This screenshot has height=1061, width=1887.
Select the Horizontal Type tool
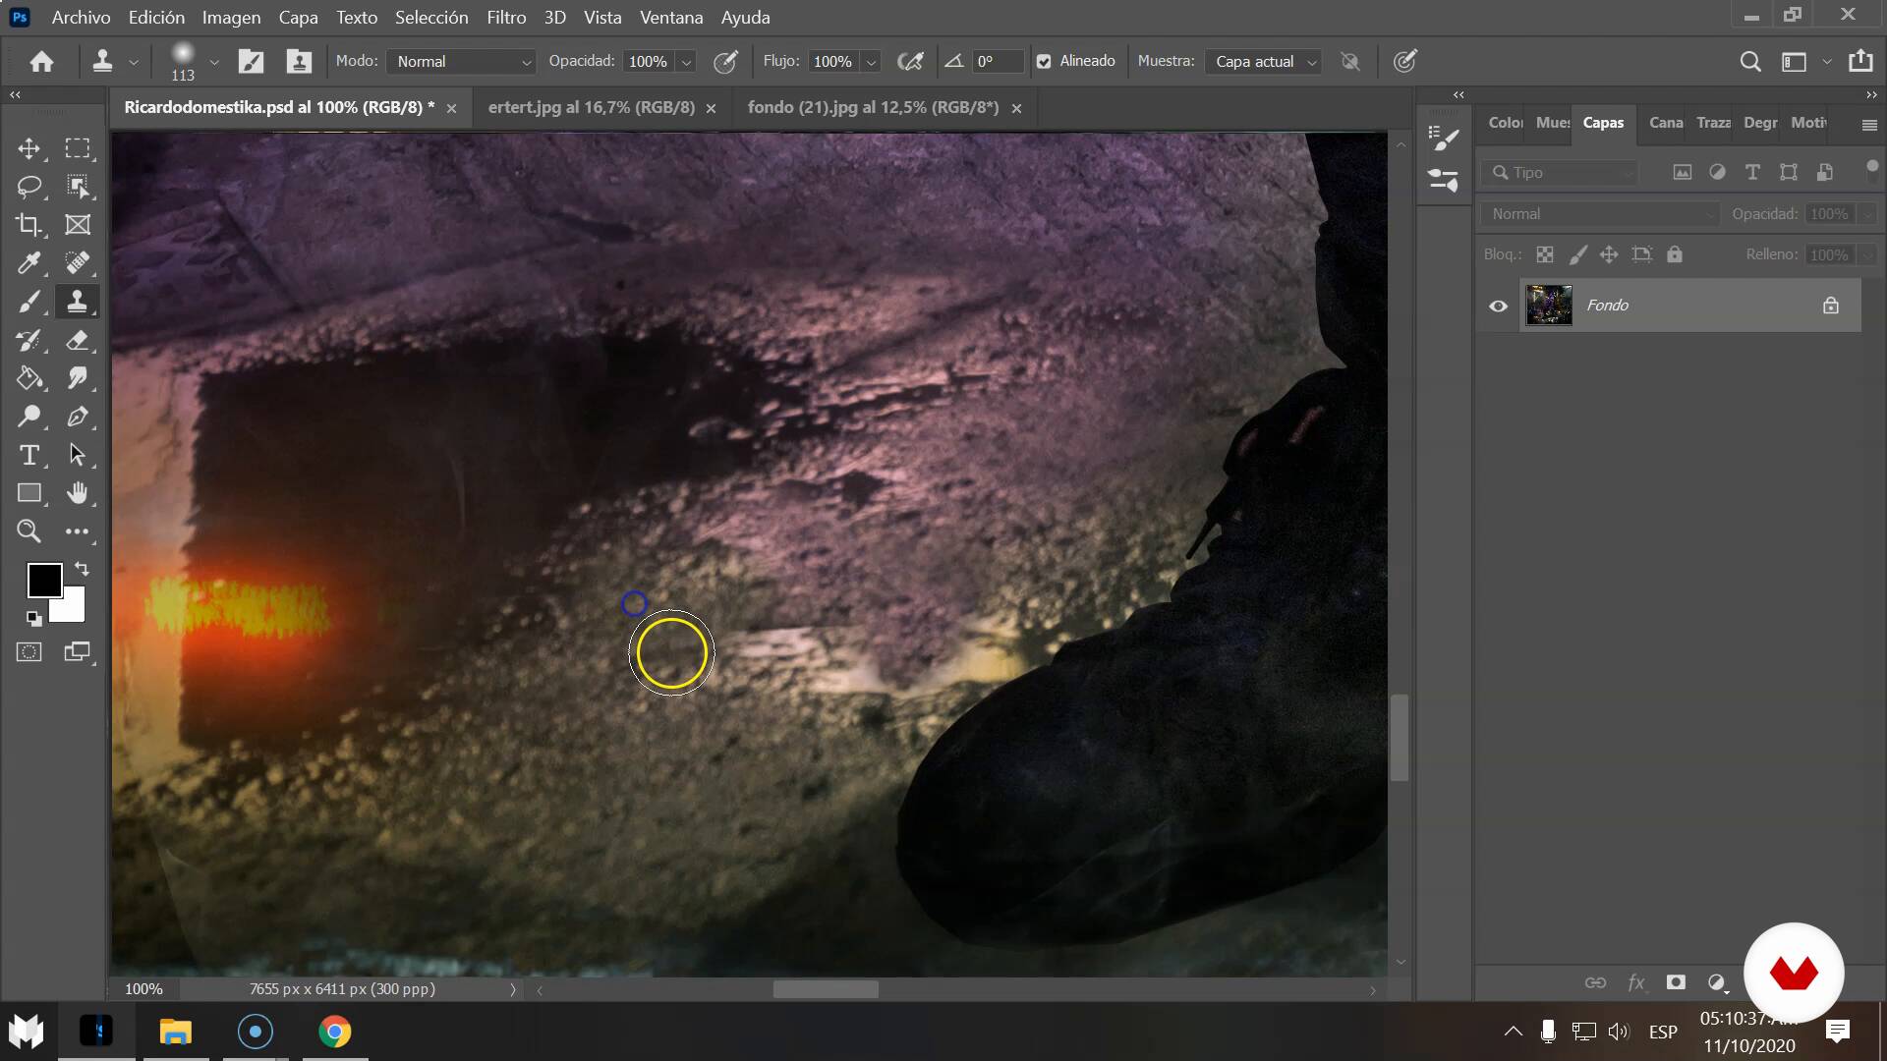click(29, 455)
